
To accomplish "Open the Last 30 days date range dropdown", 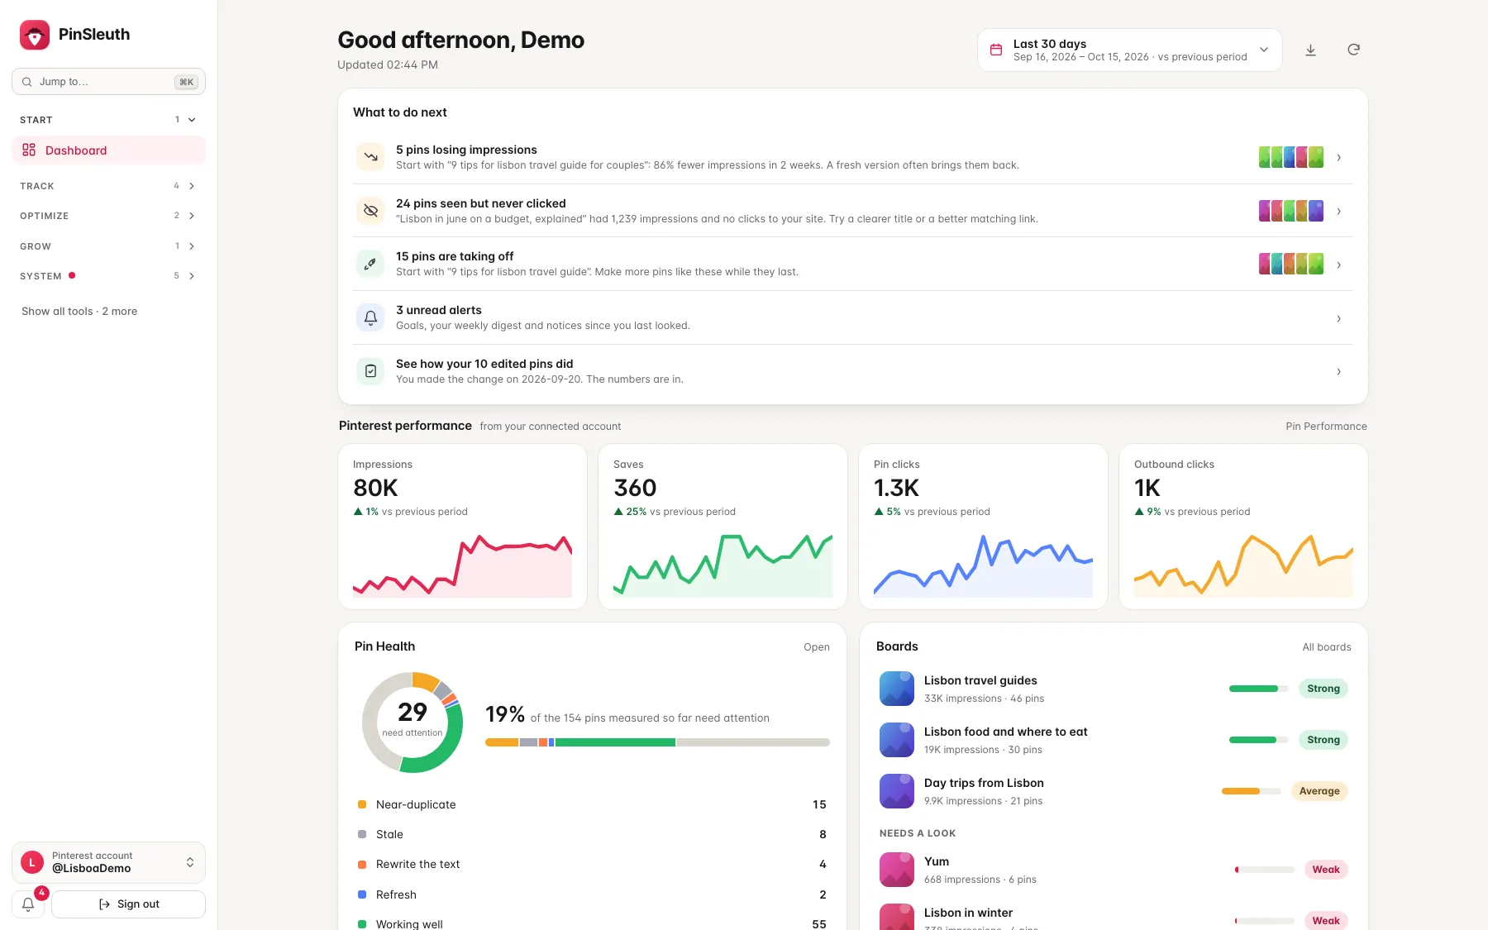I will click(1129, 50).
